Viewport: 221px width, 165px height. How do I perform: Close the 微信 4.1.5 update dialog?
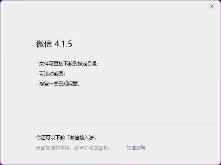click(211, 6)
